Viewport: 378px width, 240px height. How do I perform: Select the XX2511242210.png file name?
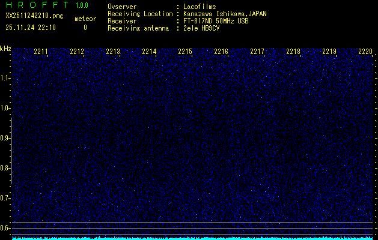34,16
